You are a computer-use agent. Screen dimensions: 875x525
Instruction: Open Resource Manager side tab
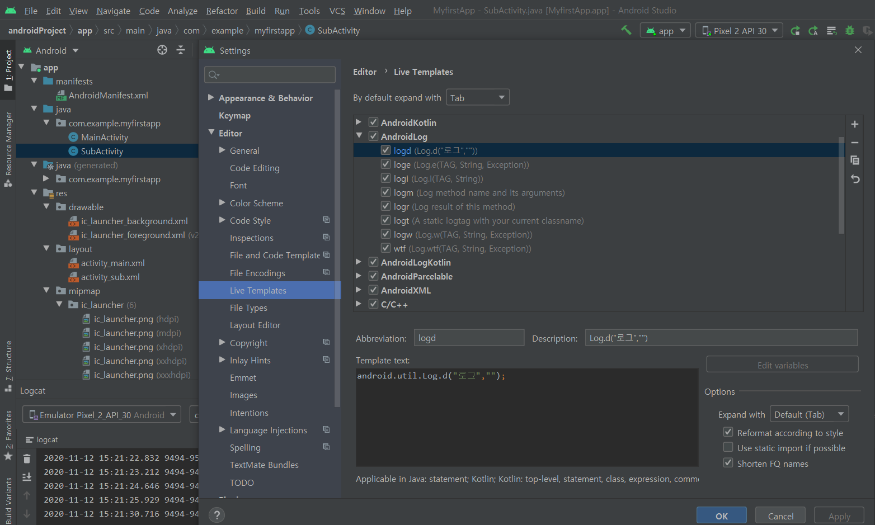click(x=8, y=149)
